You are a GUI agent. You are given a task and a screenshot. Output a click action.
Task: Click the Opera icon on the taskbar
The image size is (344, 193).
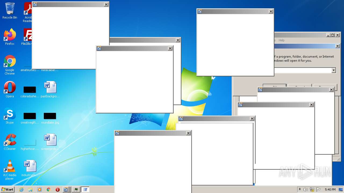point(58,190)
